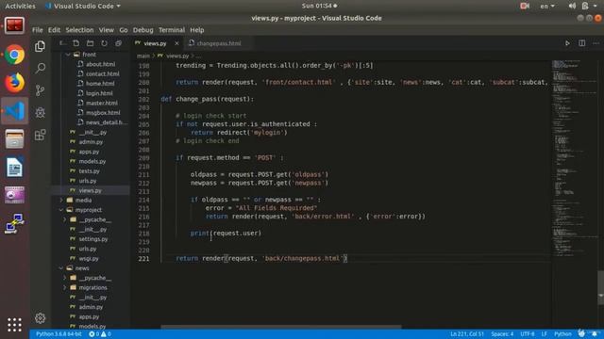Launch Google Chrome from the dock
This screenshot has width=604, height=339.
tap(15, 55)
